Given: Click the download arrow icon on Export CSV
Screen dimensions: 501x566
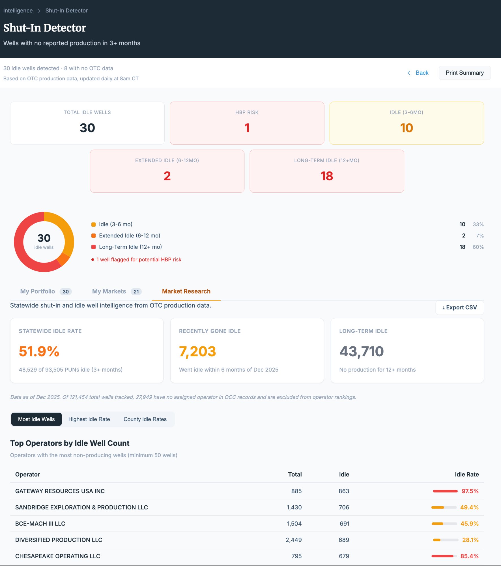Looking at the screenshot, I should (444, 308).
